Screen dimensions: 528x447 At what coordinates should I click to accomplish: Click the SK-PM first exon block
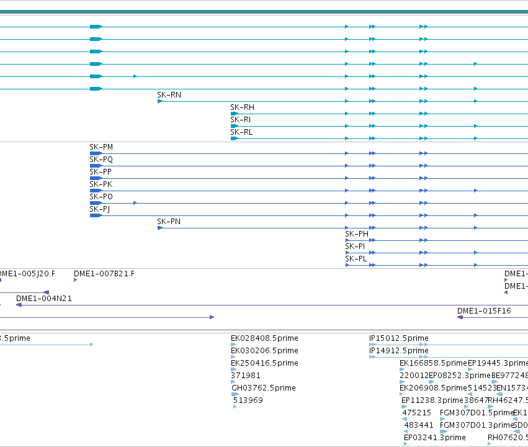click(x=96, y=153)
